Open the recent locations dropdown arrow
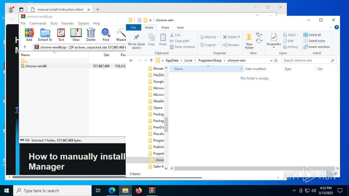 point(146,60)
